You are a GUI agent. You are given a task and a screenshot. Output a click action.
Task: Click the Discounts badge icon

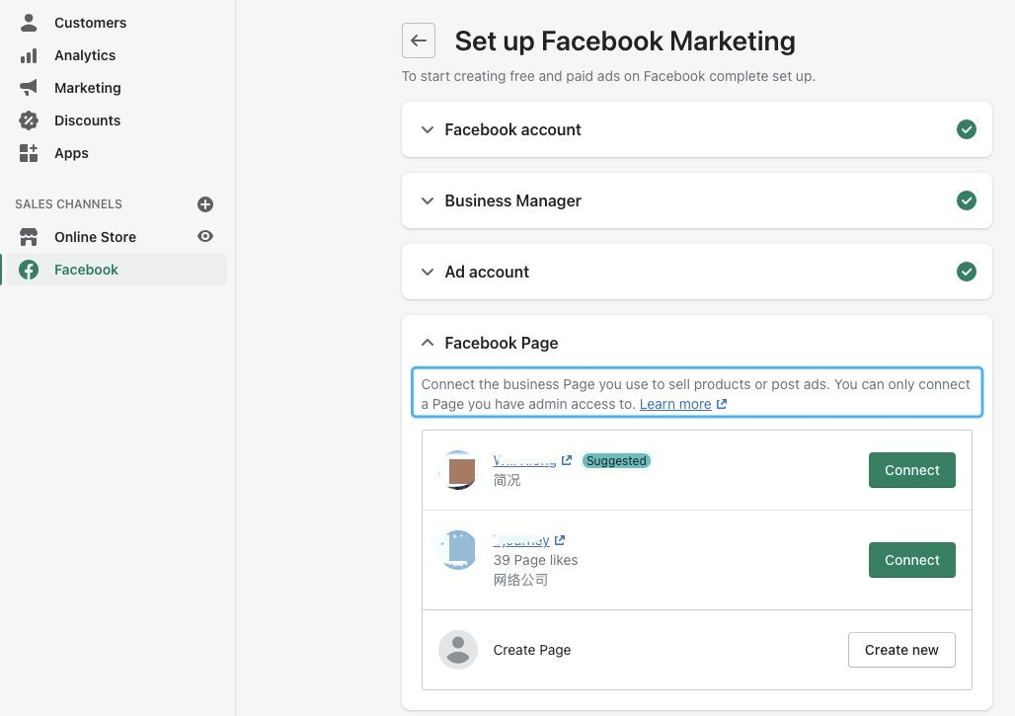[29, 120]
